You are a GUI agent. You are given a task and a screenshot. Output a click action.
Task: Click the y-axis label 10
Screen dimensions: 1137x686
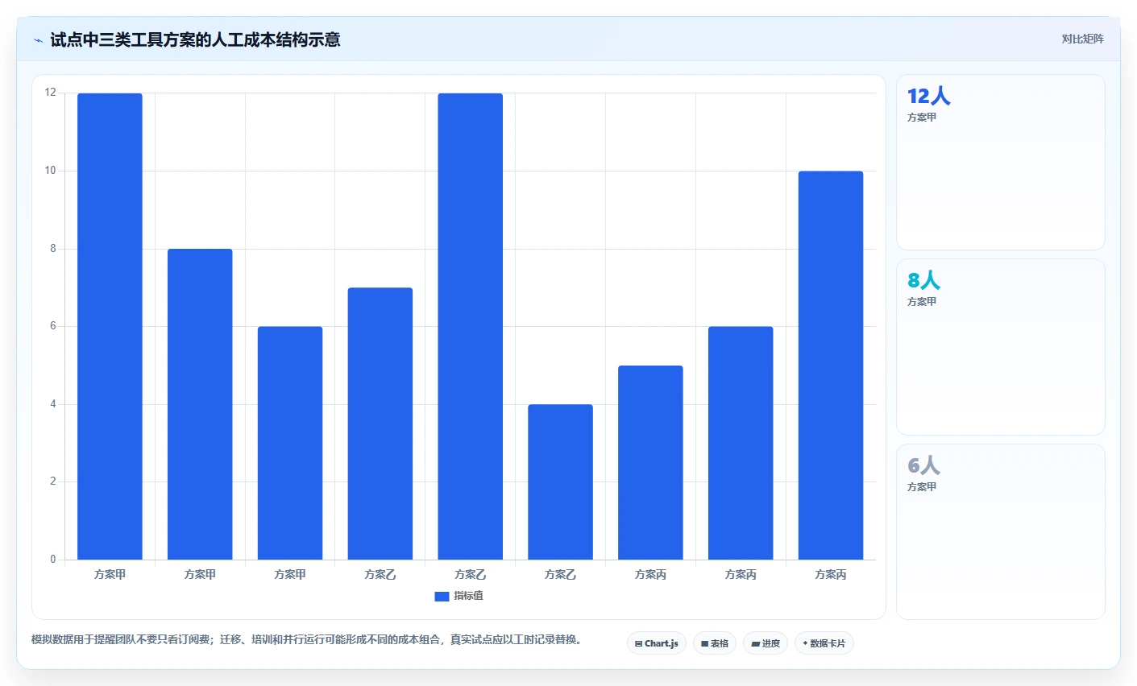[x=51, y=171]
